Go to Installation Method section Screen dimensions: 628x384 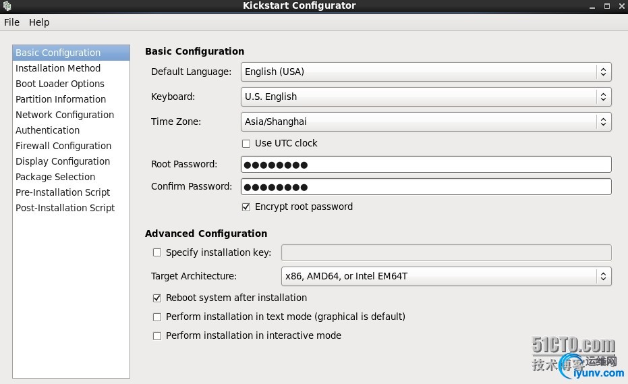coord(71,68)
